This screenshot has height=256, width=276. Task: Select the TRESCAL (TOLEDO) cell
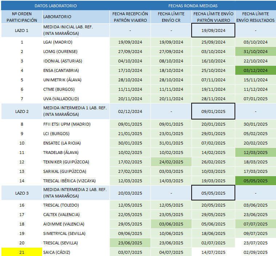76,205
